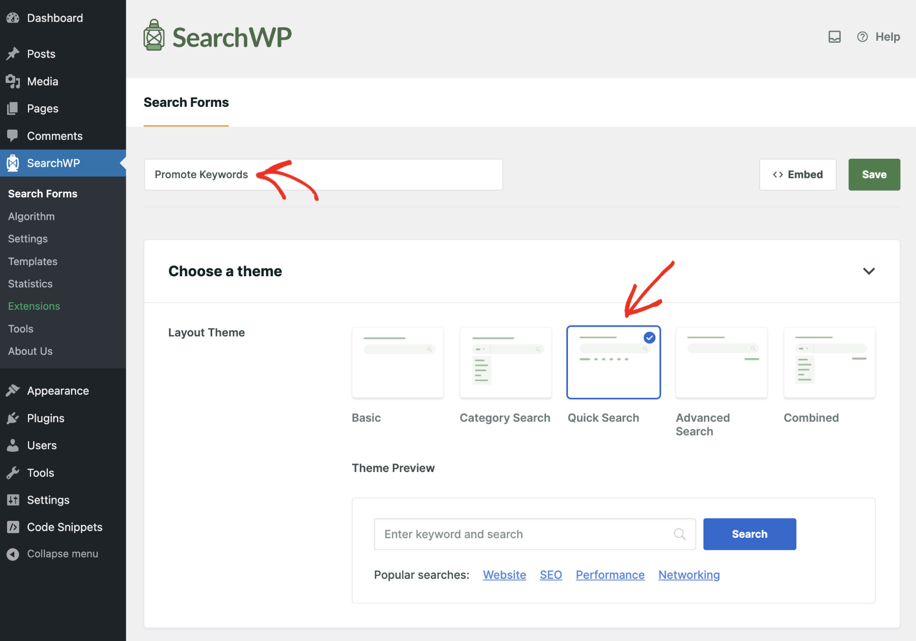Focus the Promote Keywords form name field
This screenshot has height=641, width=916.
[324, 174]
